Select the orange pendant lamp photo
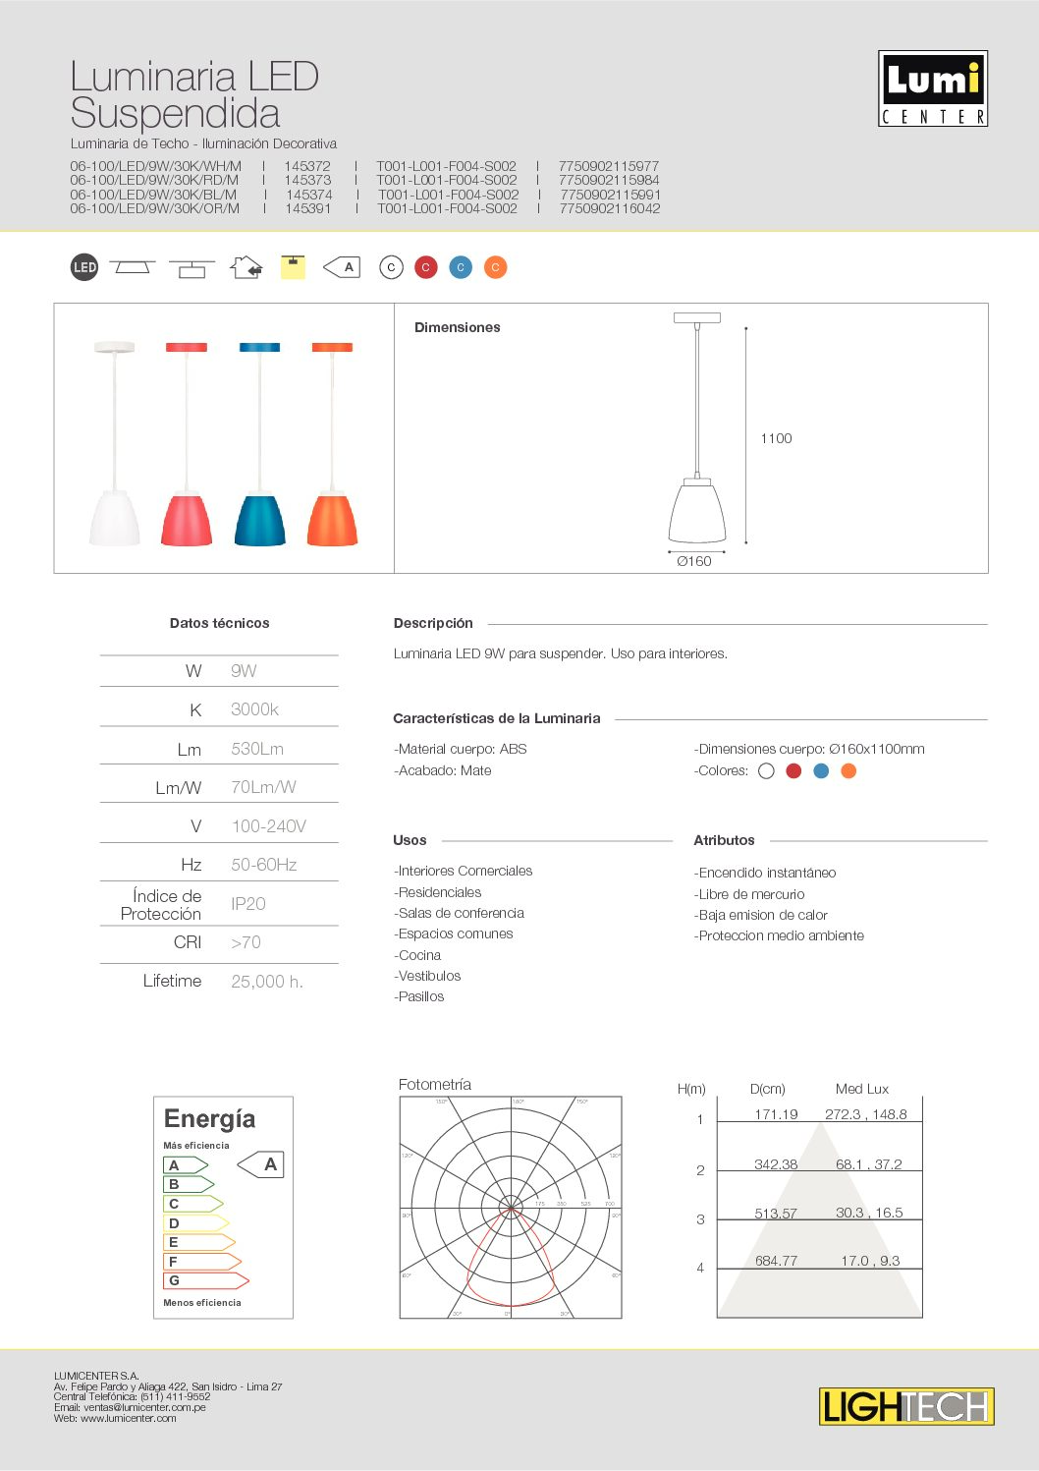This screenshot has height=1471, width=1039. 332,443
